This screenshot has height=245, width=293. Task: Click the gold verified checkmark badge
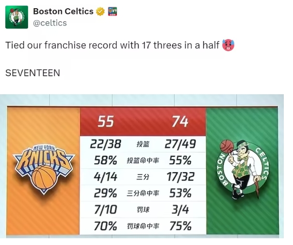[x=100, y=11]
